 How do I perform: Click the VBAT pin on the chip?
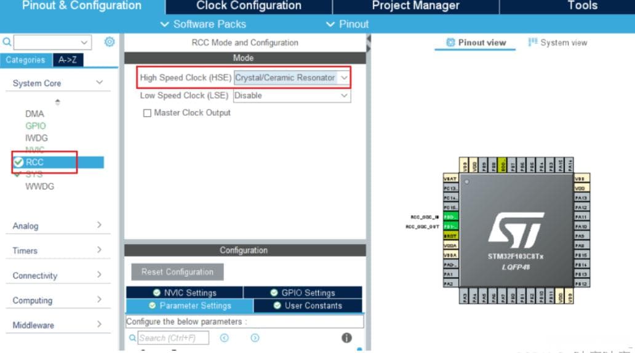tap(451, 178)
